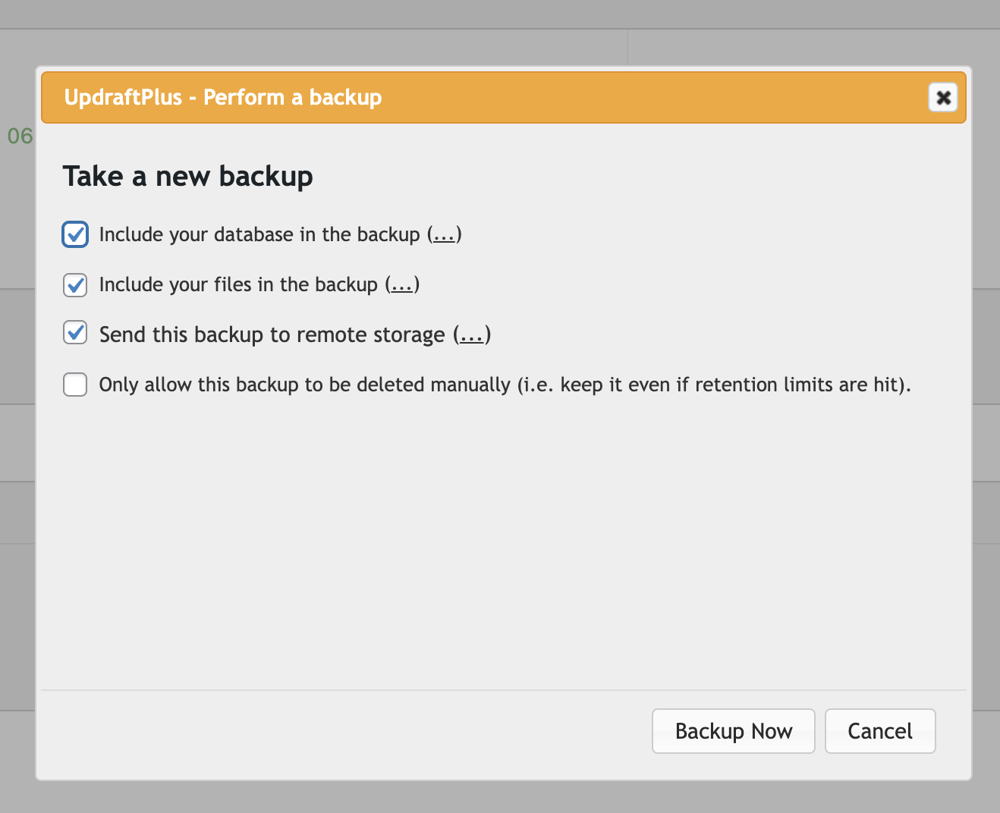Viewport: 1000px width, 813px height.
Task: Click the 'Include your files in the backup' label
Action: click(x=238, y=284)
